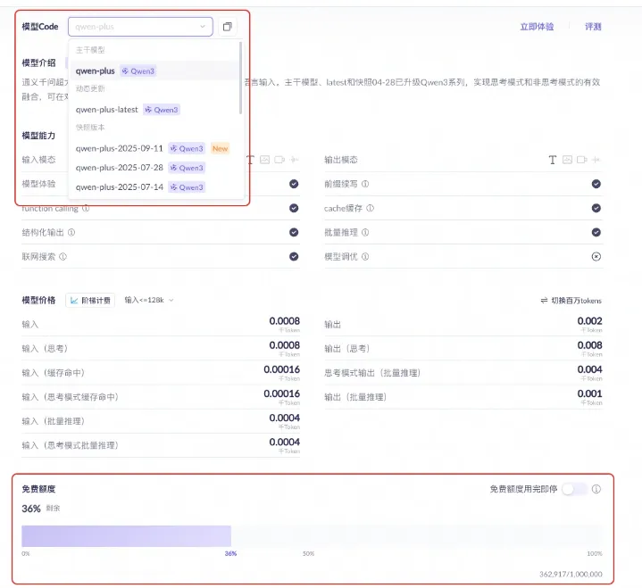Click the 0.0008 price in the 输入 row

pyautogui.click(x=284, y=321)
